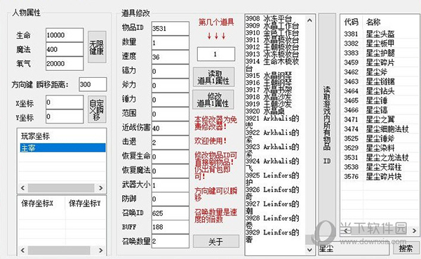Click the 搜索 search button
The width and height of the screenshot is (421, 259).
[x=406, y=248]
